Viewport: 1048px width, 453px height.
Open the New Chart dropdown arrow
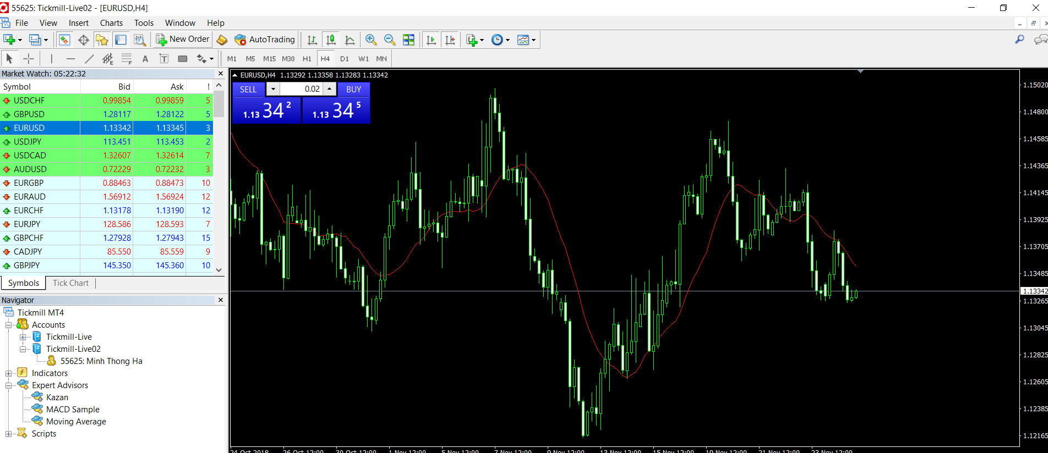click(20, 40)
